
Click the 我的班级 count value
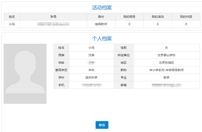click(129, 24)
